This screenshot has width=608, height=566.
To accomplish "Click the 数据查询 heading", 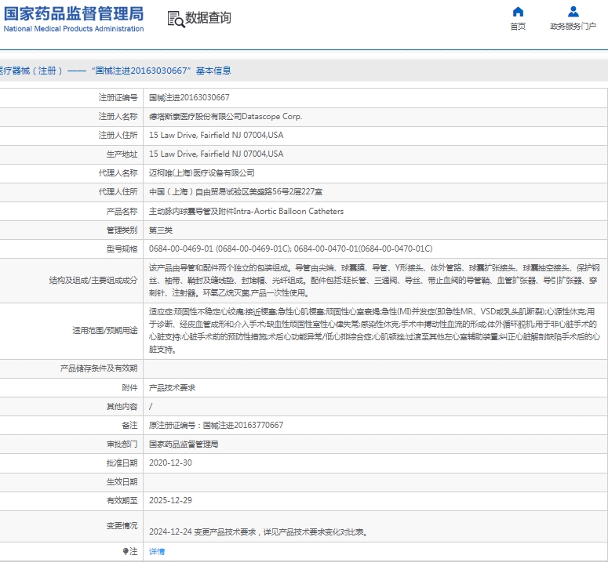I will [208, 18].
